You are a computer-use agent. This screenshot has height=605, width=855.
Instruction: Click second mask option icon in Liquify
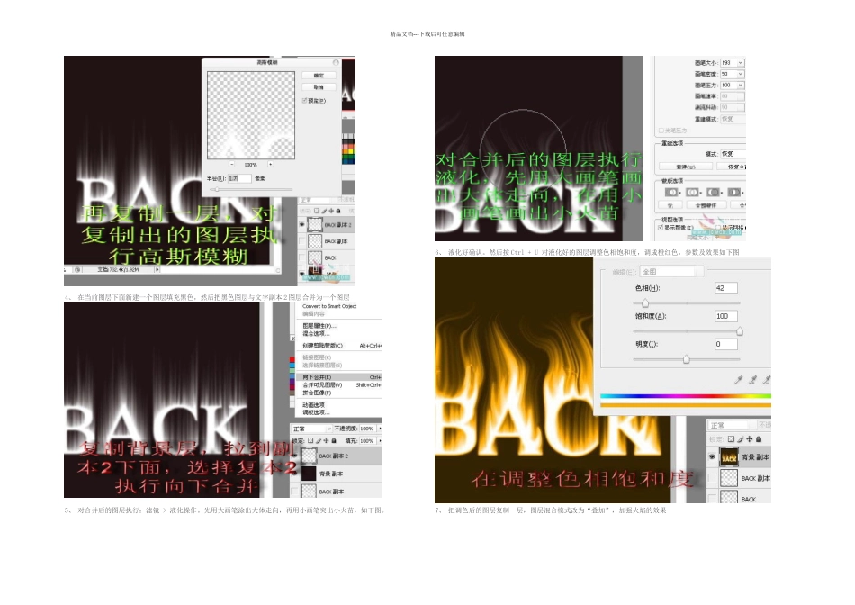click(x=692, y=192)
